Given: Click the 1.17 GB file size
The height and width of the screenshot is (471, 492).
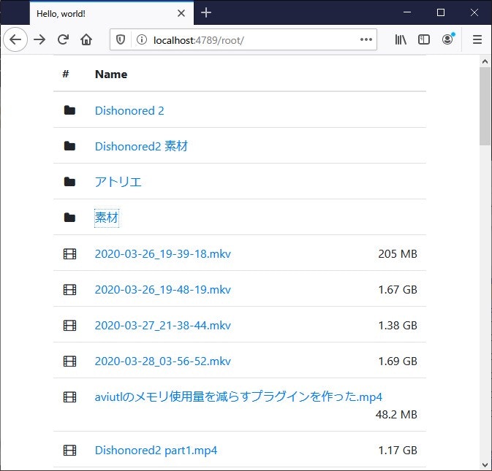Looking at the screenshot, I should (x=398, y=451).
